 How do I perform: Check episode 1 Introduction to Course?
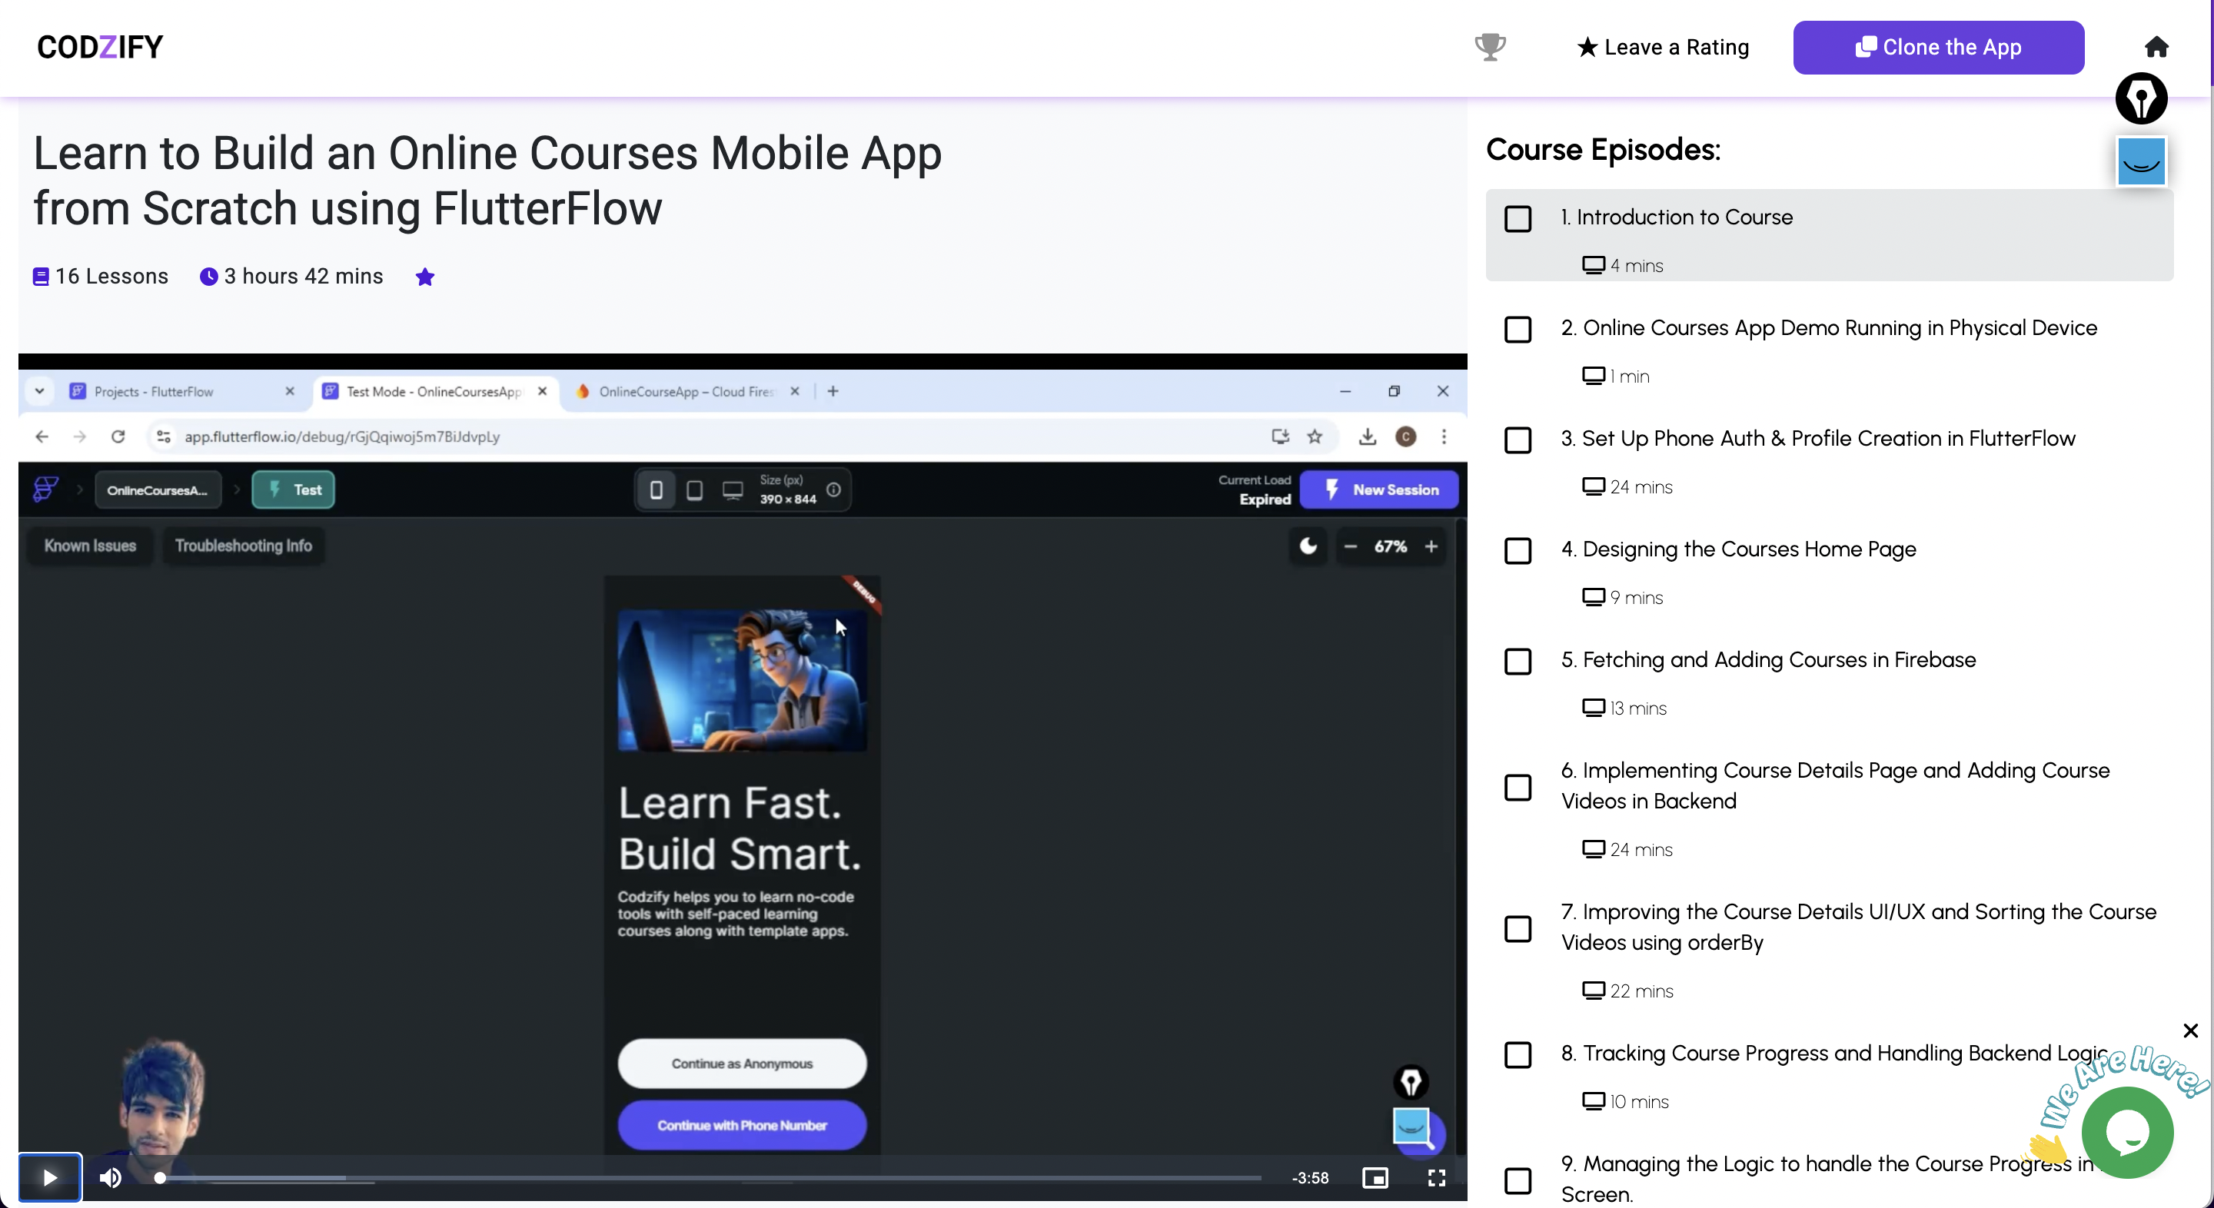point(1517,219)
